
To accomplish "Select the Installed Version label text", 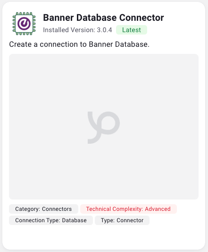I will 69,30.
